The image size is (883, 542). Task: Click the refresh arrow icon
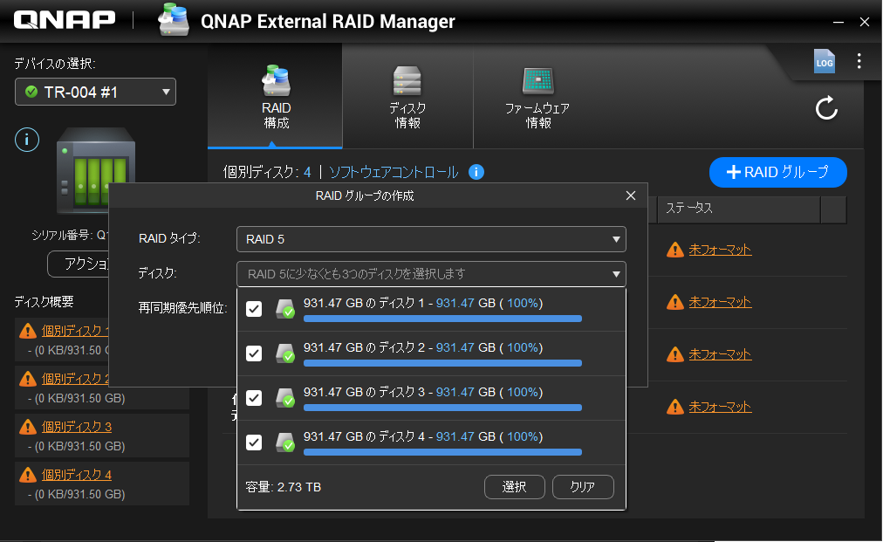point(826,108)
